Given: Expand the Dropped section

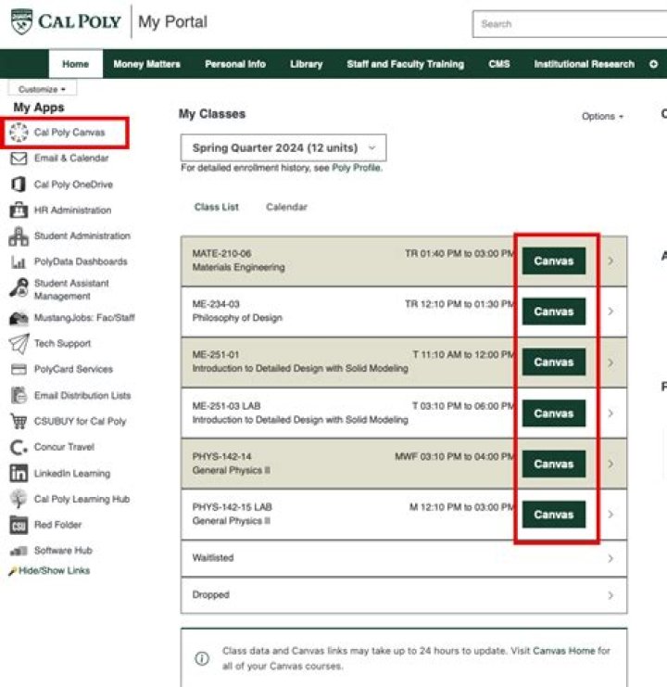Looking at the screenshot, I should [x=404, y=595].
